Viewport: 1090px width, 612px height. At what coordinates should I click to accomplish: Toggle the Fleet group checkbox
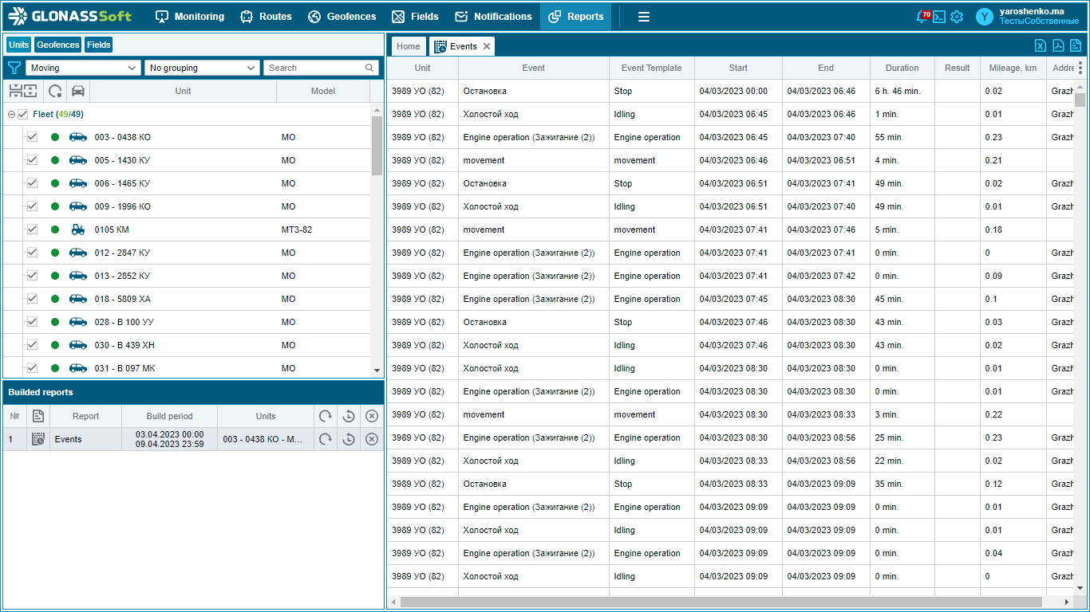(22, 114)
